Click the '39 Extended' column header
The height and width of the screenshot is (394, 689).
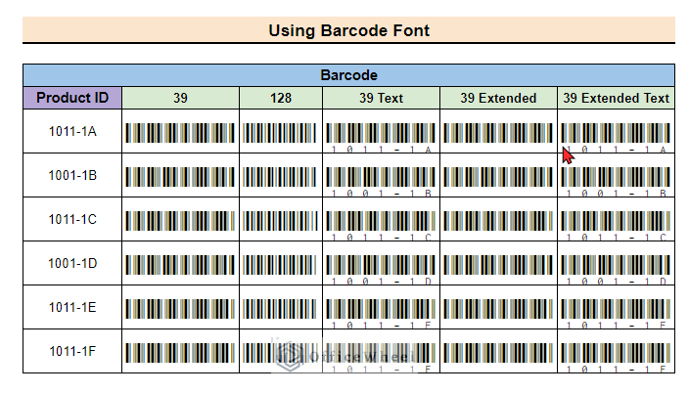click(498, 98)
